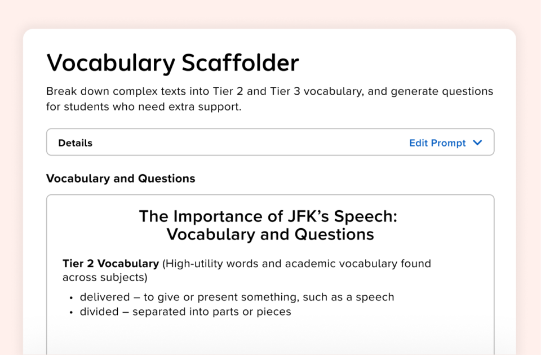Click the Details collapsible bar

[269, 143]
